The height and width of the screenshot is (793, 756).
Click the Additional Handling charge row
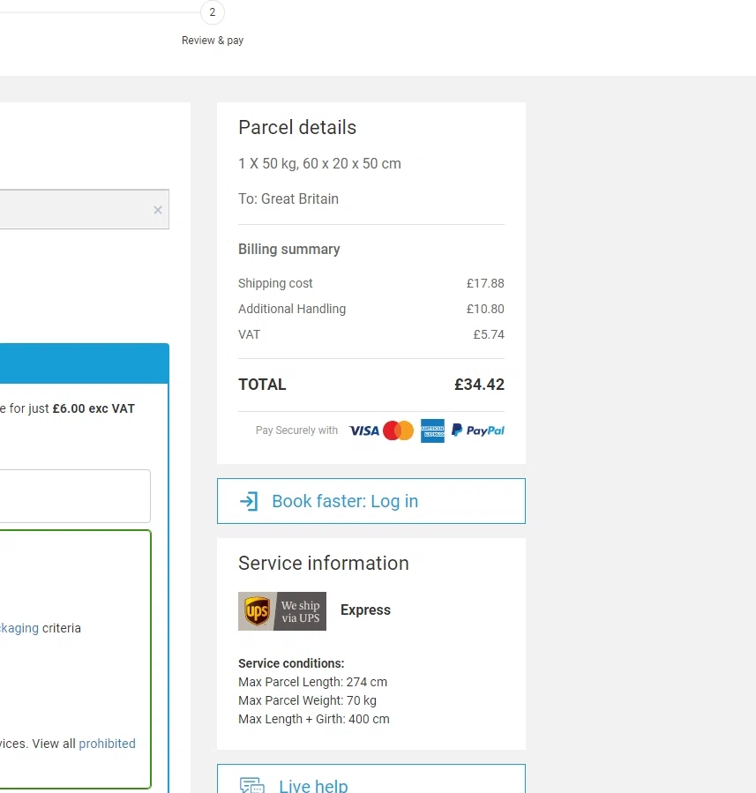tap(371, 309)
